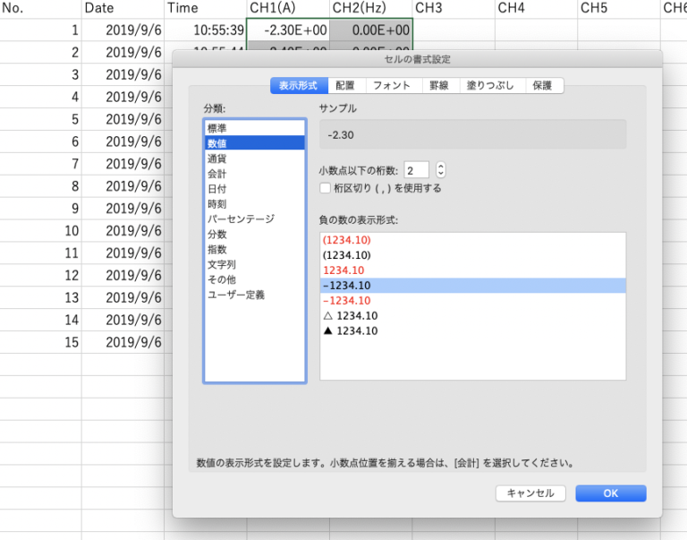Select 日付 in the category list
Image resolution: width=687 pixels, height=540 pixels.
click(255, 189)
